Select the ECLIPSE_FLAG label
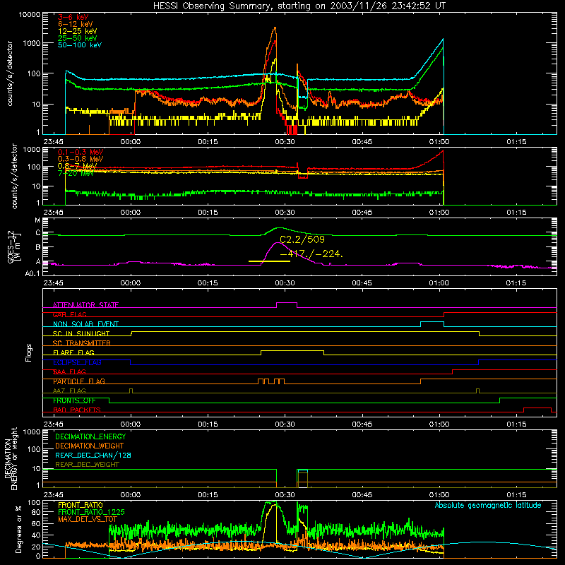565x565 pixels. click(77, 362)
